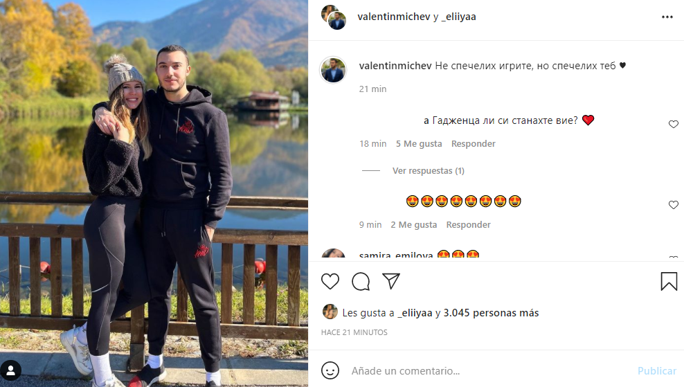The image size is (684, 387).
Task: Open comments with the speech bubble icon
Action: [x=361, y=281]
